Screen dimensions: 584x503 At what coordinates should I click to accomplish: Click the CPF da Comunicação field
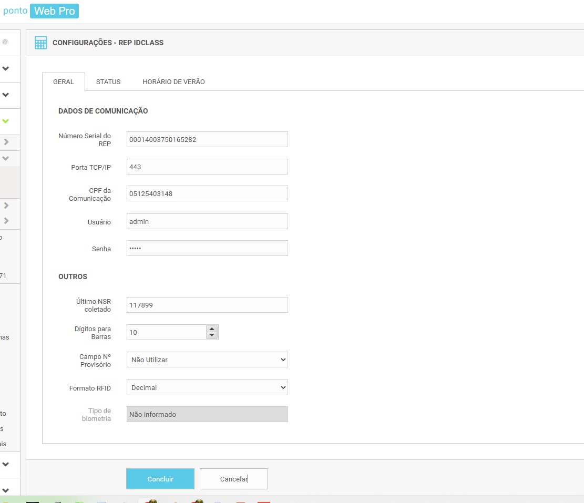click(207, 193)
